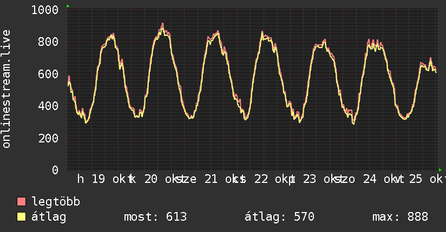Click the 'átlag: 570' statistic
Image resolution: width=446 pixels, height=232 pixels.
click(x=279, y=217)
